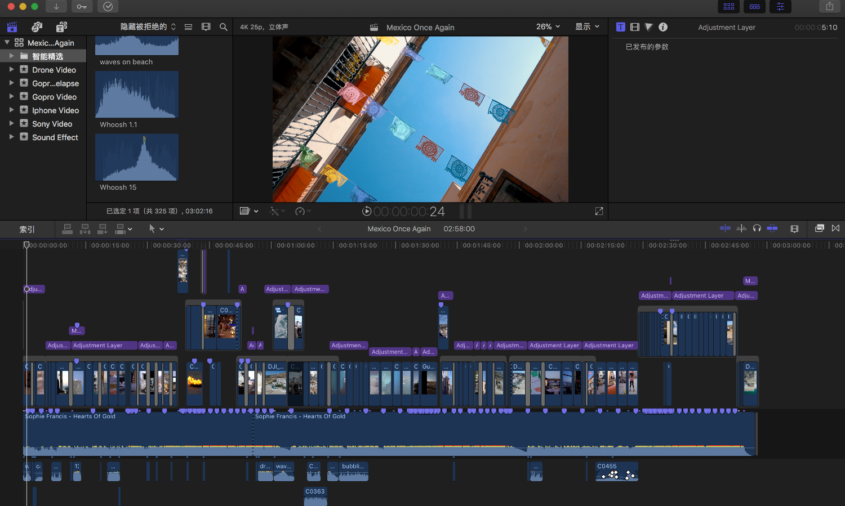Select the Whoosh 1.1 audio clip thumbnail

pos(137,95)
